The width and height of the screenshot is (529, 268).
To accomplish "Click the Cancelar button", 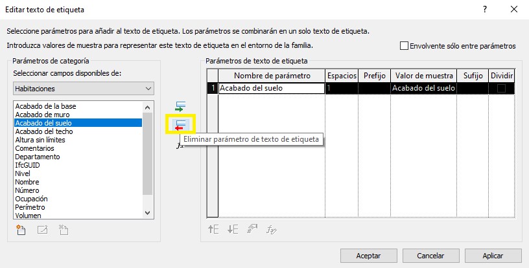I will pos(430,255).
